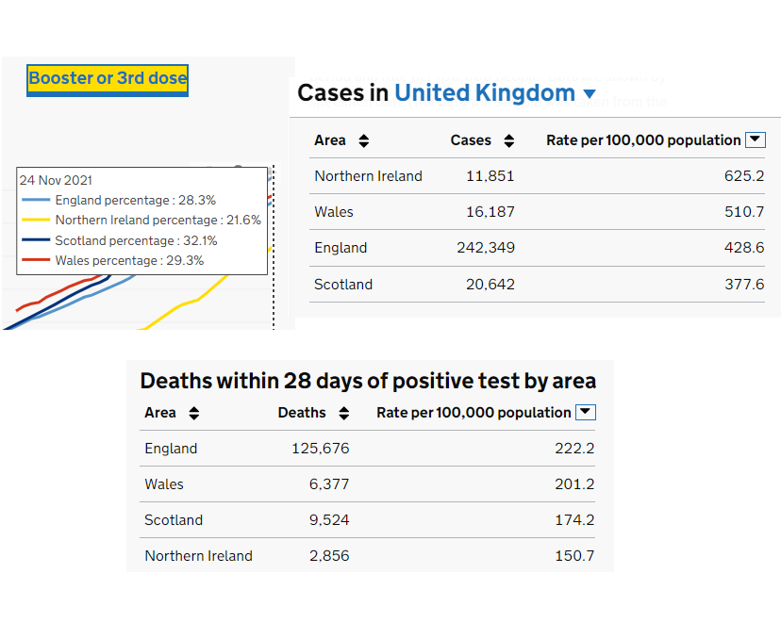Click the sort icon next to Deaths column

[x=343, y=412]
